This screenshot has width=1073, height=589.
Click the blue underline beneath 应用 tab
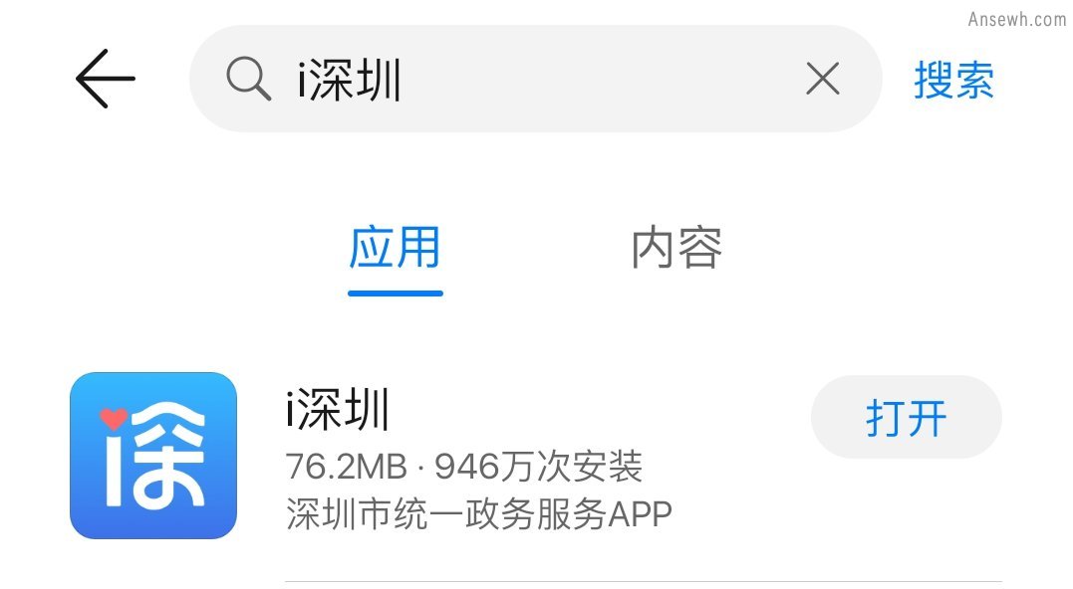point(395,294)
